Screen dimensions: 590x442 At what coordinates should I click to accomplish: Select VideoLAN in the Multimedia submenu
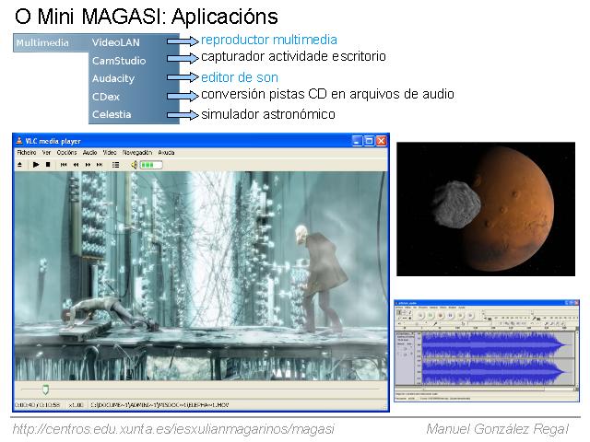pos(116,42)
